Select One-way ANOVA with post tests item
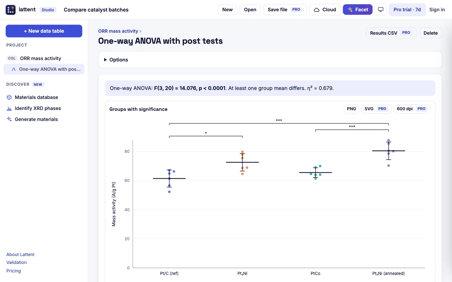The width and height of the screenshot is (452, 282). tap(44, 69)
